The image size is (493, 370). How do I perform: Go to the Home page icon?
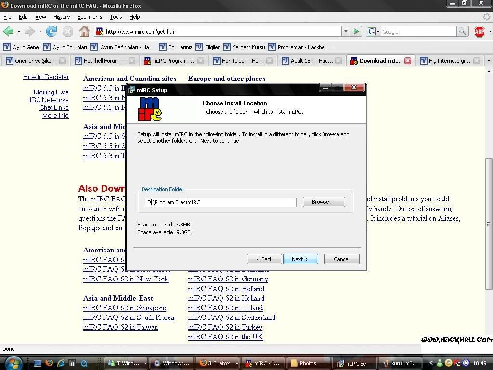coord(84,31)
